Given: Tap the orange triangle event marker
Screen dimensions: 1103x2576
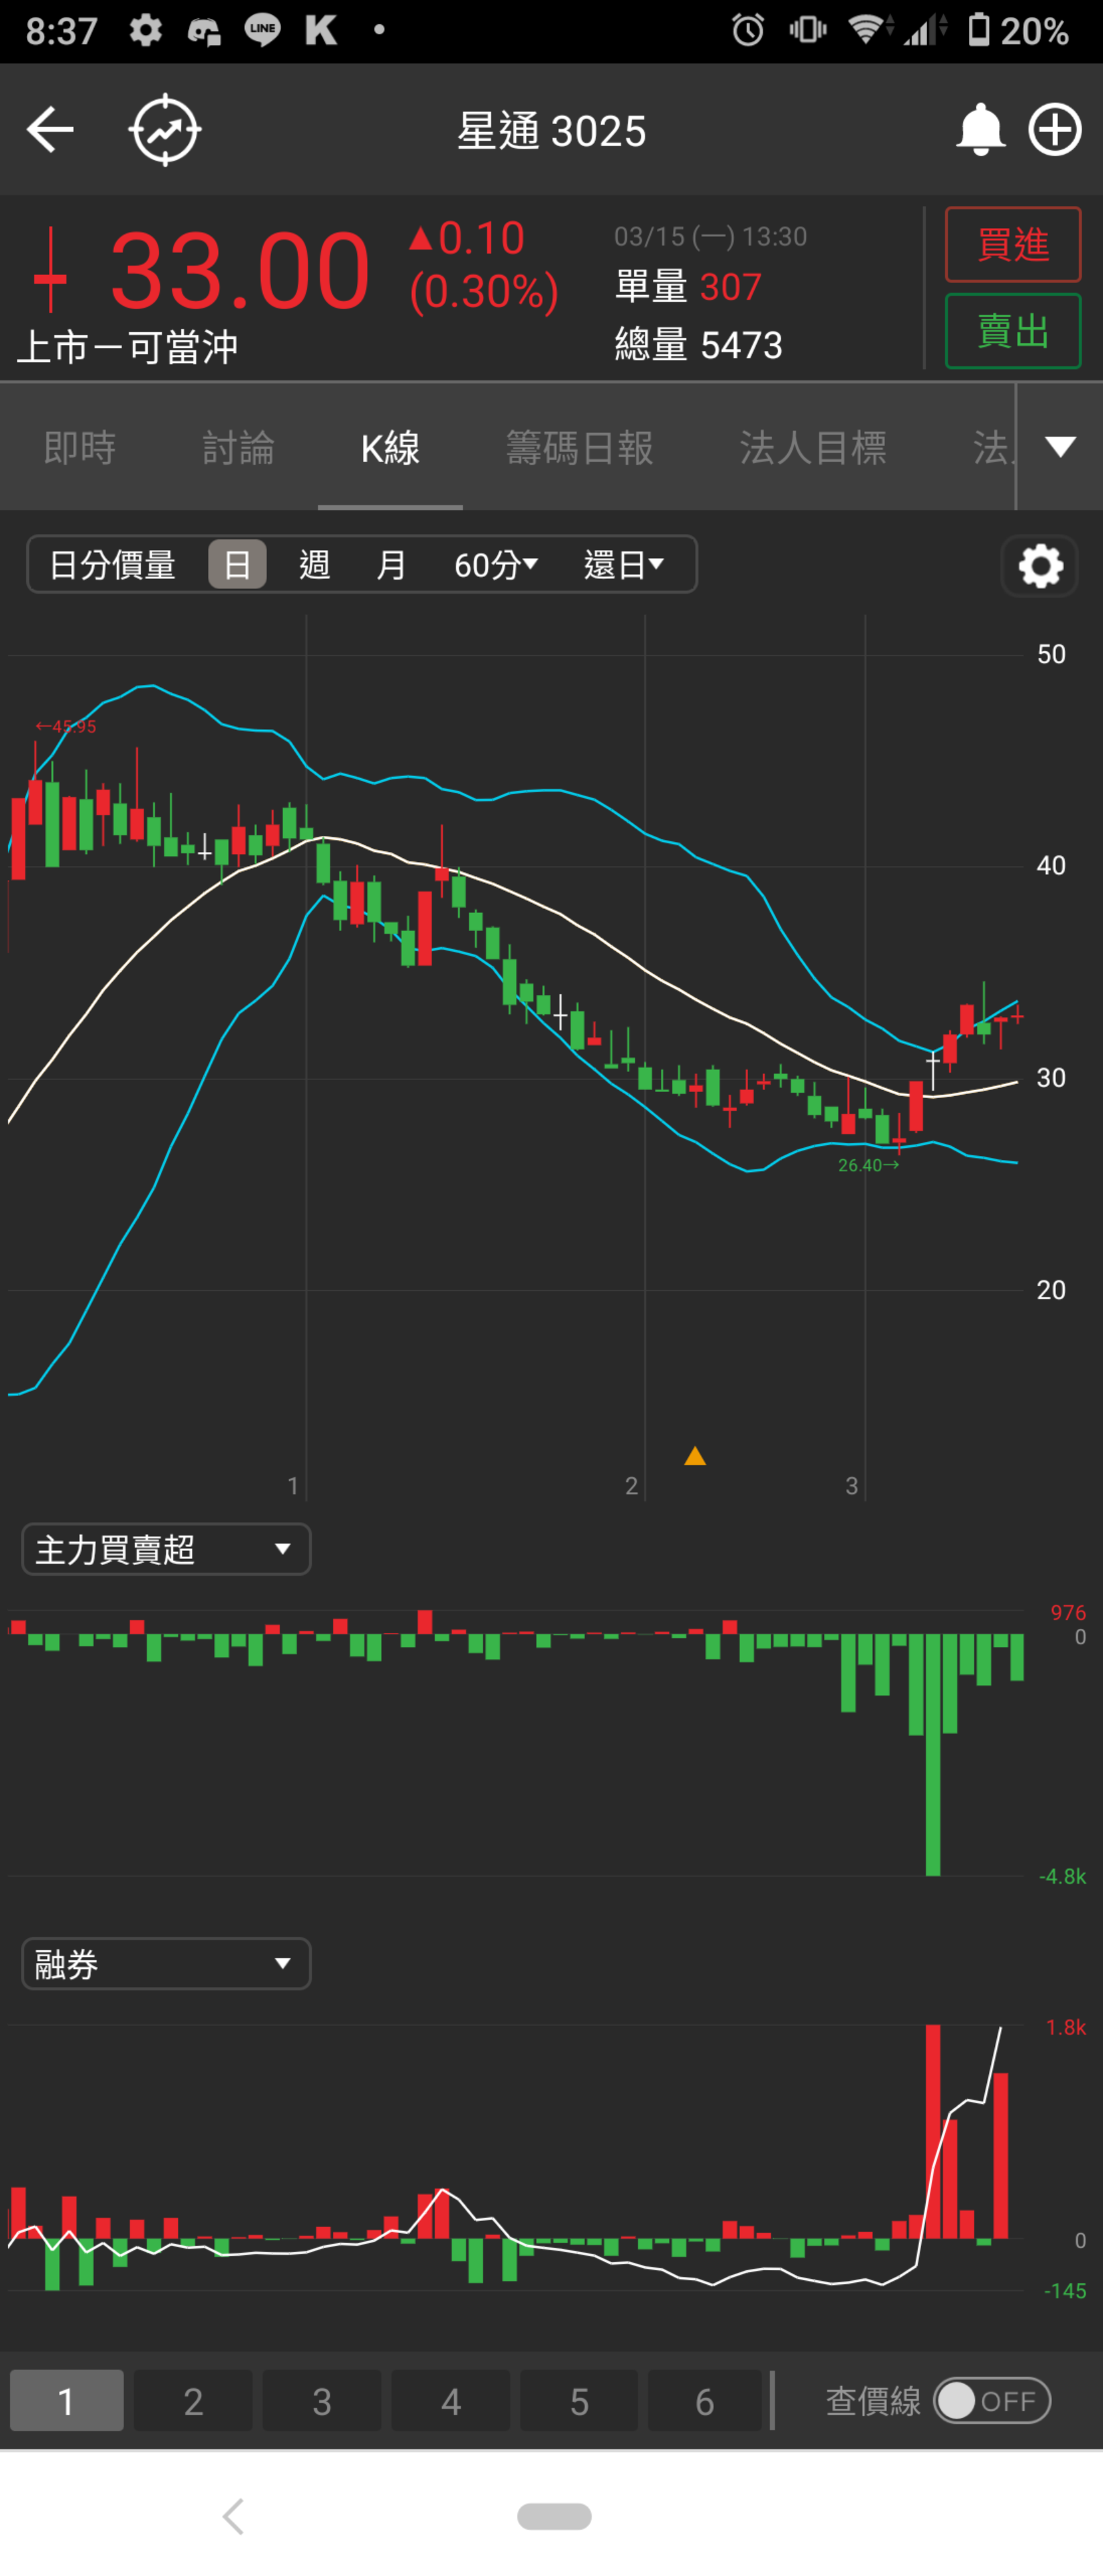Looking at the screenshot, I should pos(695,1456).
